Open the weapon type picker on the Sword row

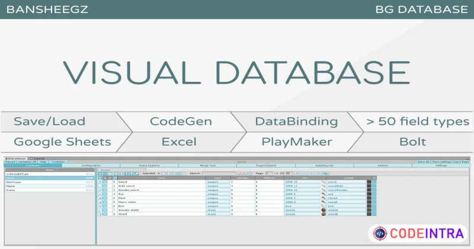click(x=218, y=182)
